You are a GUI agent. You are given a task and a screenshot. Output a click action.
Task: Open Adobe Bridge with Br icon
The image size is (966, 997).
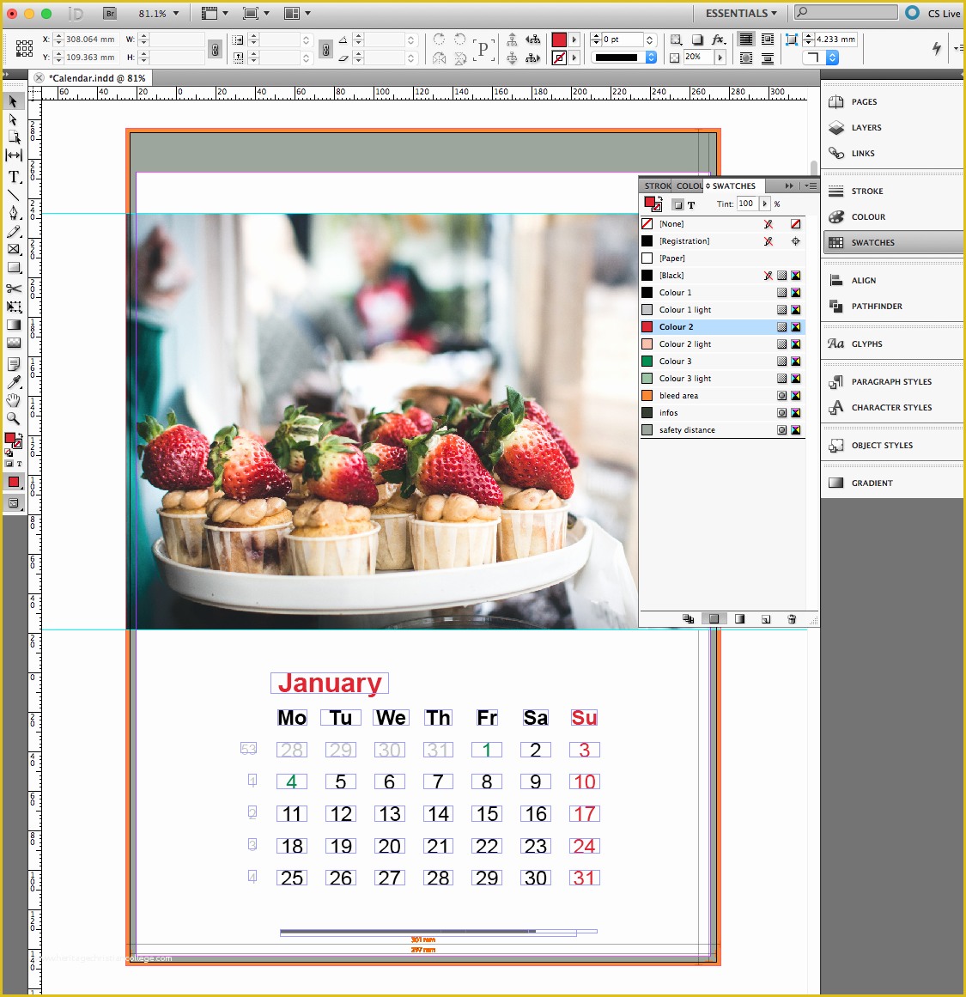[110, 14]
